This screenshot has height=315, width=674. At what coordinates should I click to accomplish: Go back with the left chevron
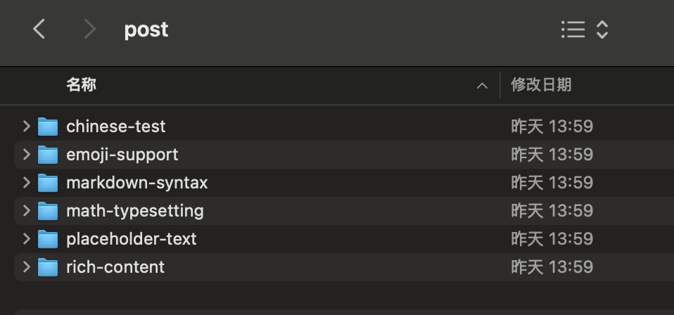coord(39,29)
